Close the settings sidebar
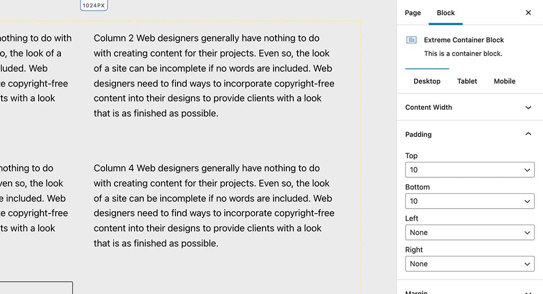The height and width of the screenshot is (294, 543). pos(528,13)
